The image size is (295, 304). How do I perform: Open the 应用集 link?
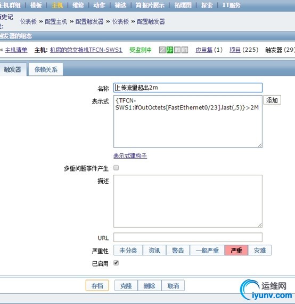pyautogui.click(x=204, y=50)
